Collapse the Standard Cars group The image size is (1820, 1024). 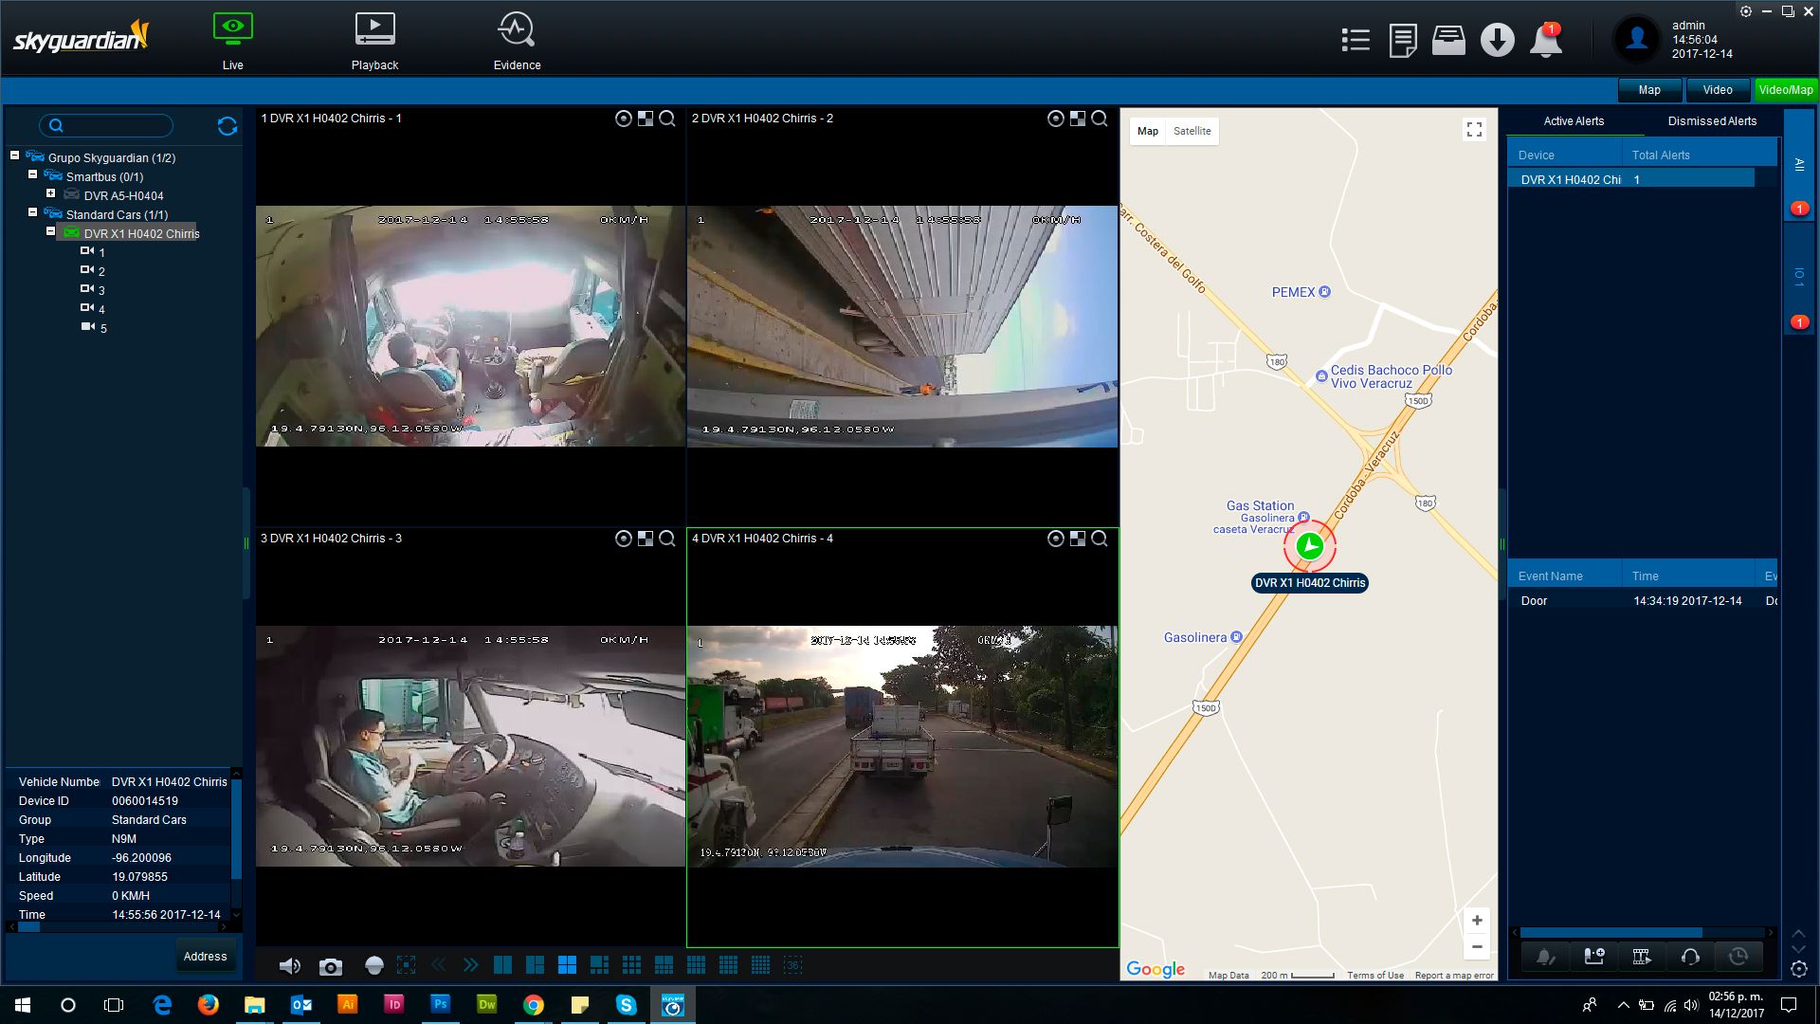tap(33, 212)
